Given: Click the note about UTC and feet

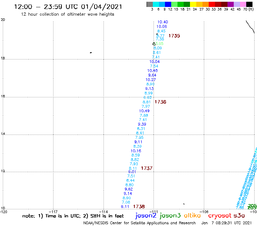Looking at the screenshot, I should pos(73,216).
